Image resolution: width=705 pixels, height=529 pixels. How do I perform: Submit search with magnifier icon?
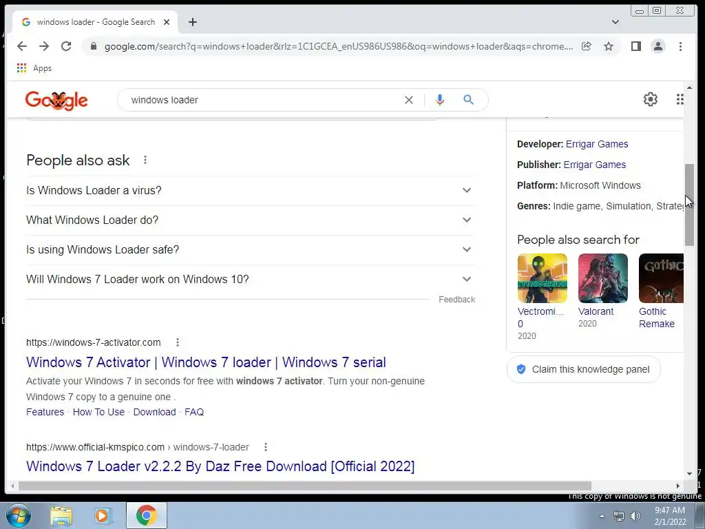click(468, 100)
